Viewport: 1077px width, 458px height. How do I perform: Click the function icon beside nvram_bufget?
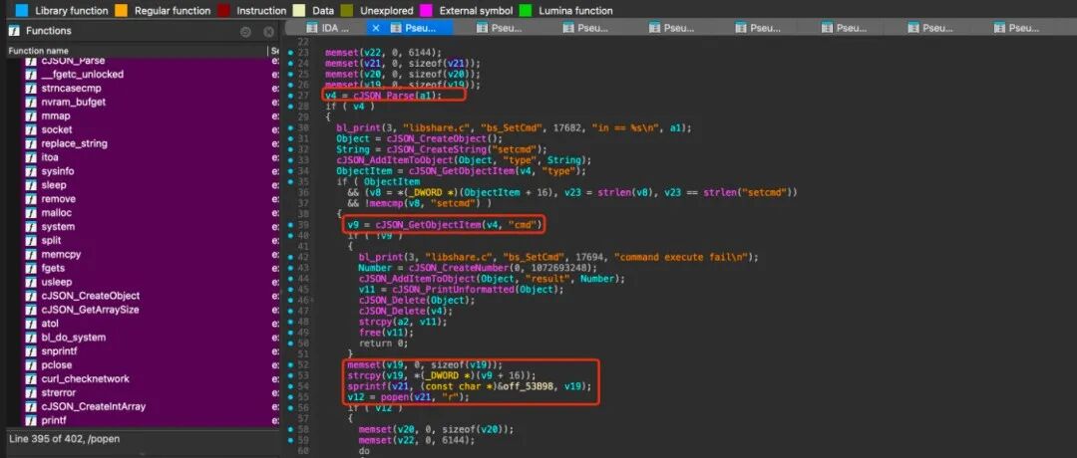point(30,102)
